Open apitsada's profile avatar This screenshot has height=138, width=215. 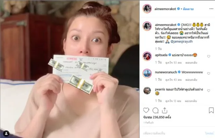(x=147, y=56)
